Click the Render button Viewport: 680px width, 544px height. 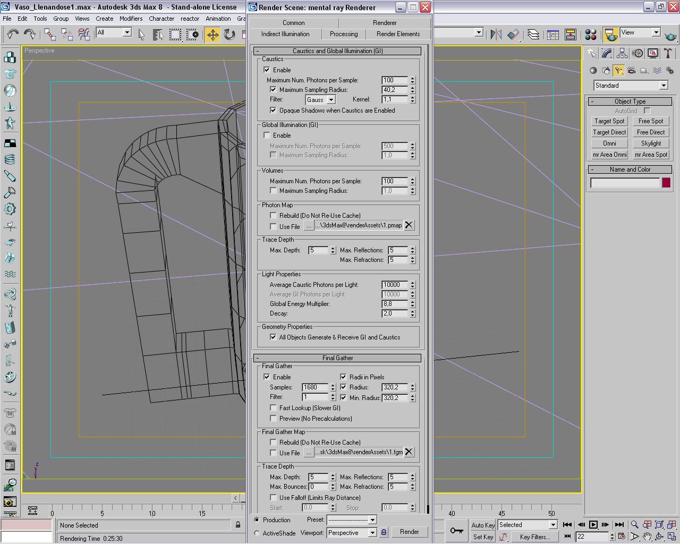[409, 532]
